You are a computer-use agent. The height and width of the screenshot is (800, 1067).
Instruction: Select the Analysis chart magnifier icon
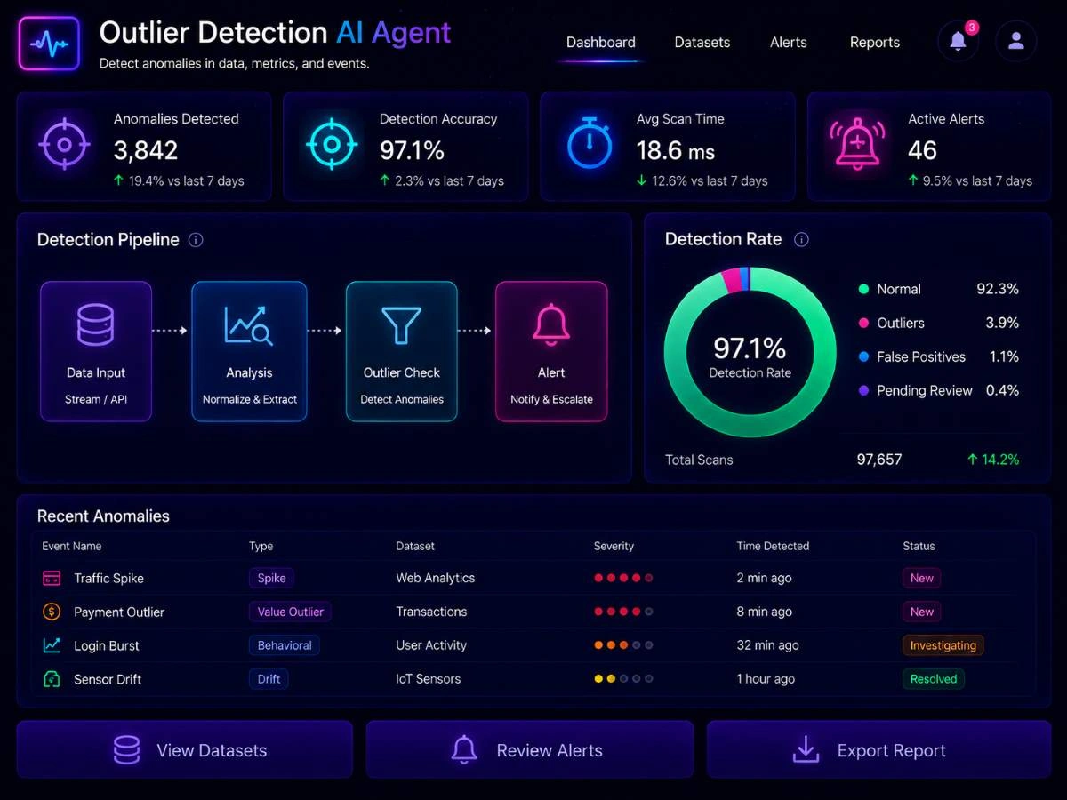(248, 325)
